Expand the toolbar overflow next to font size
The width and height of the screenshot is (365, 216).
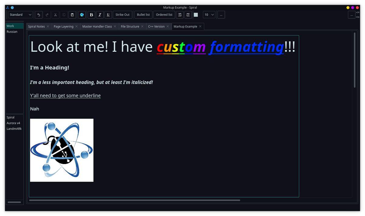pos(221,15)
